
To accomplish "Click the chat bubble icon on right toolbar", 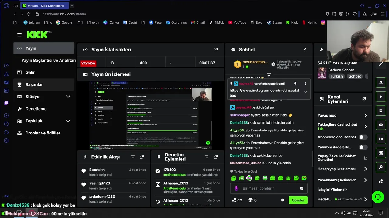I will (x=381, y=125).
